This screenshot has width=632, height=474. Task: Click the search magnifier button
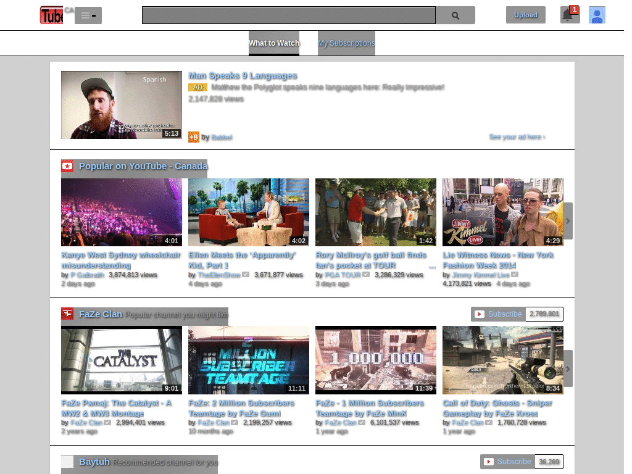(x=455, y=15)
